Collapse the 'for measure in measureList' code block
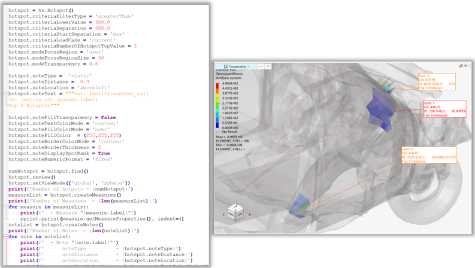This screenshot has width=475, height=268. coord(6,207)
